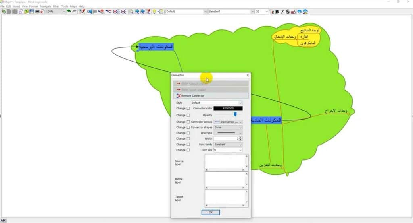Click the open saved map folder icon
The height and width of the screenshot is (223, 413).
pos(26,12)
